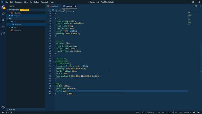Open the Debug menu
The width and height of the screenshot is (202, 114).
[37, 2]
